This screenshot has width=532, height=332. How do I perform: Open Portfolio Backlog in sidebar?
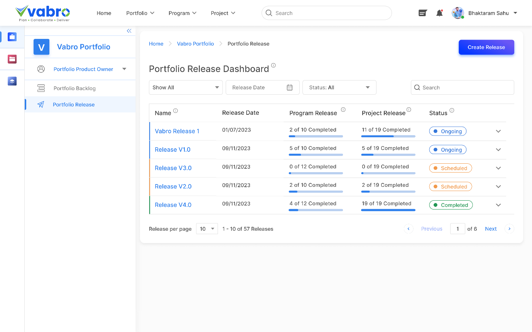[x=80, y=88]
